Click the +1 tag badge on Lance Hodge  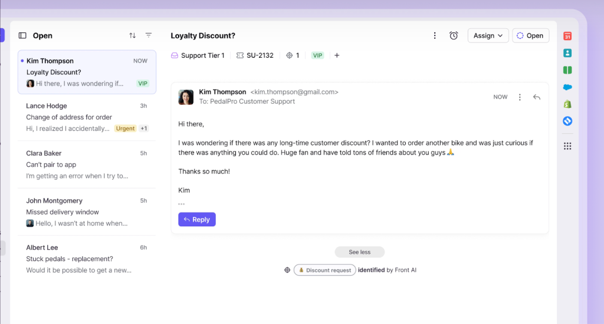point(144,128)
